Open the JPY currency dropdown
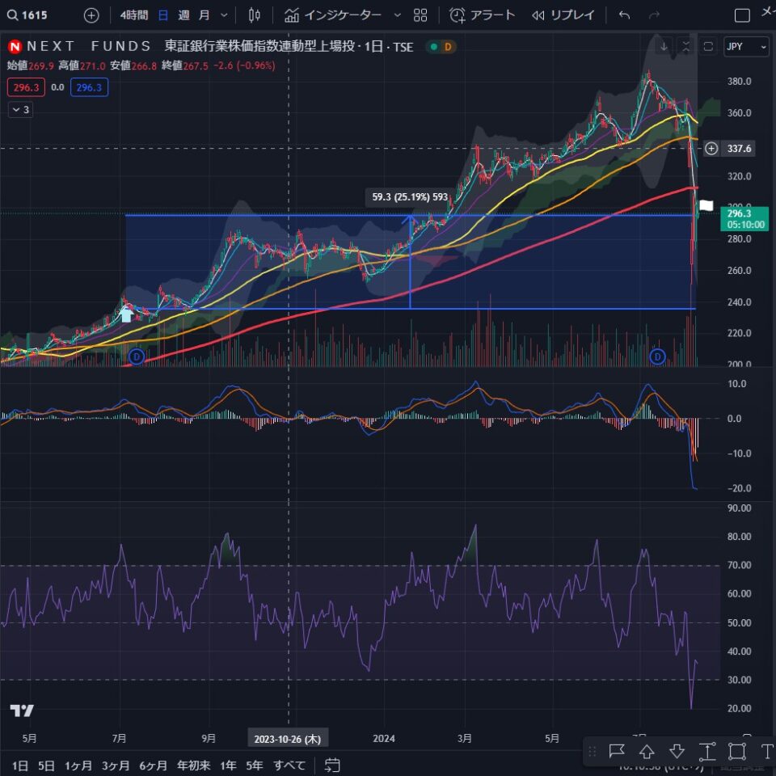 [x=746, y=47]
